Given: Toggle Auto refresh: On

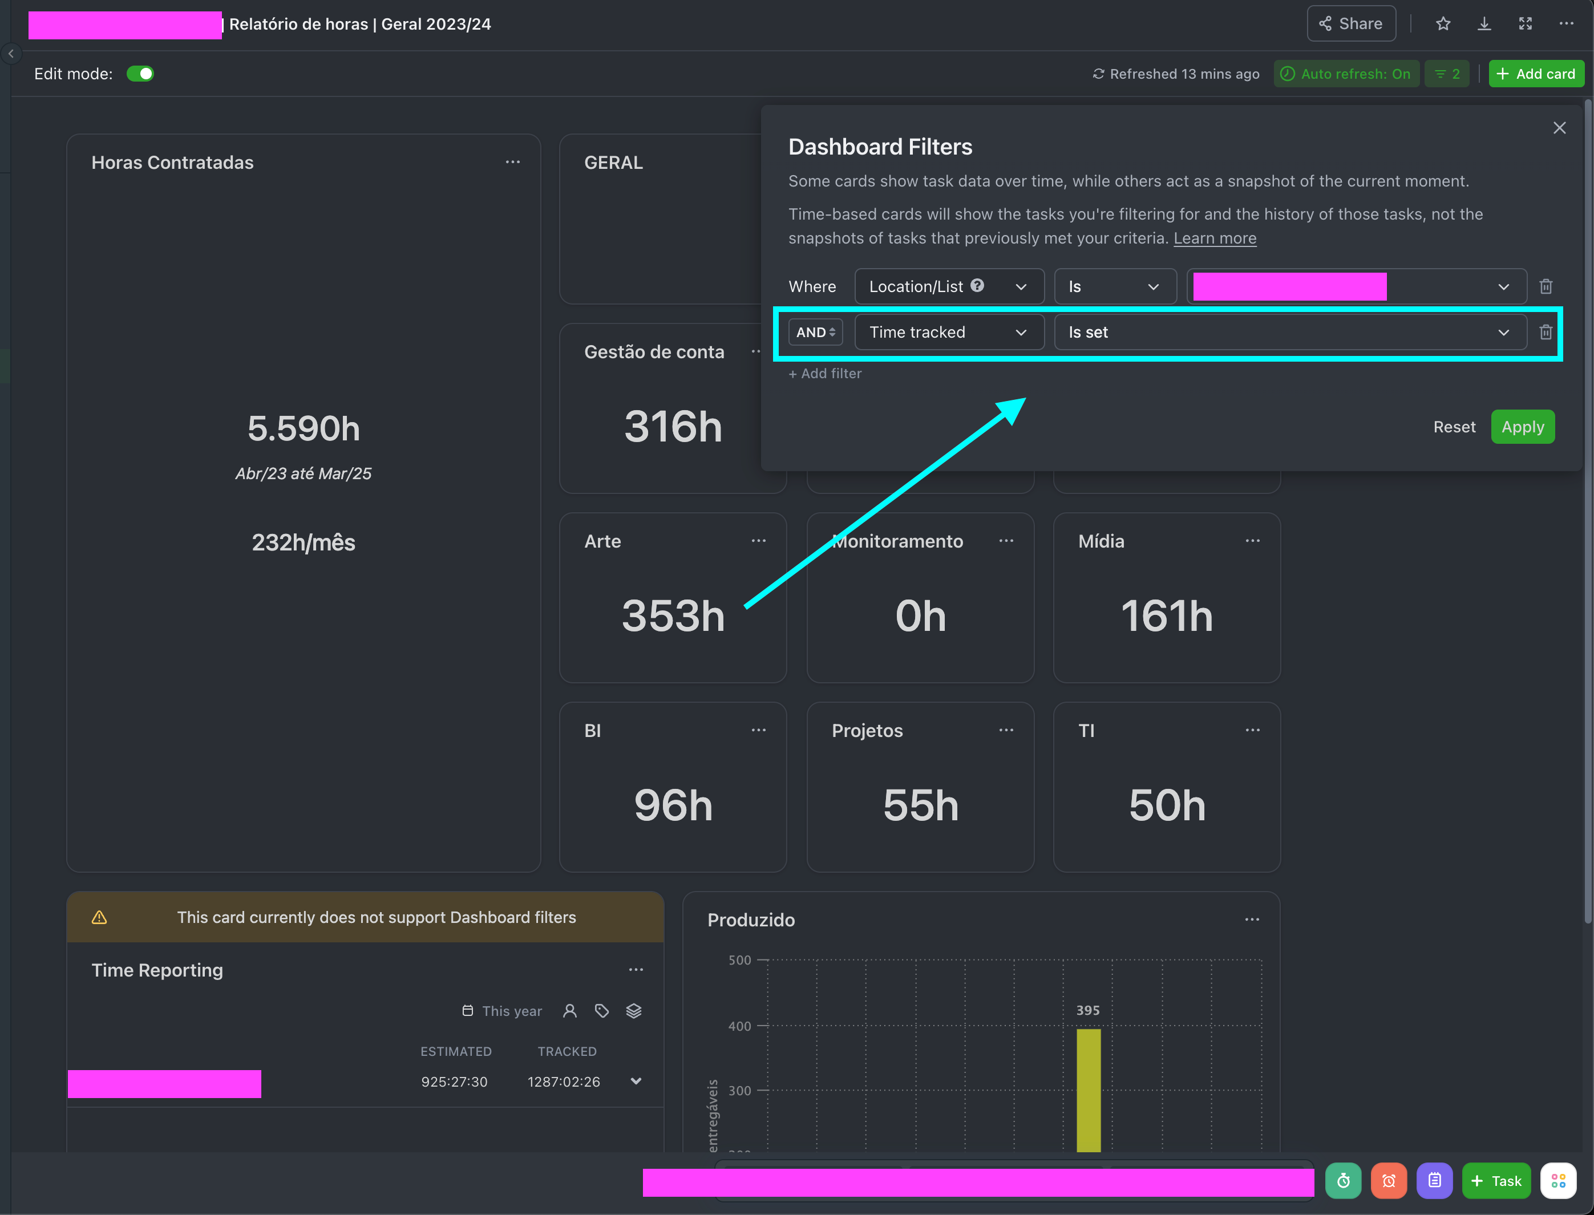Looking at the screenshot, I should click(1346, 74).
